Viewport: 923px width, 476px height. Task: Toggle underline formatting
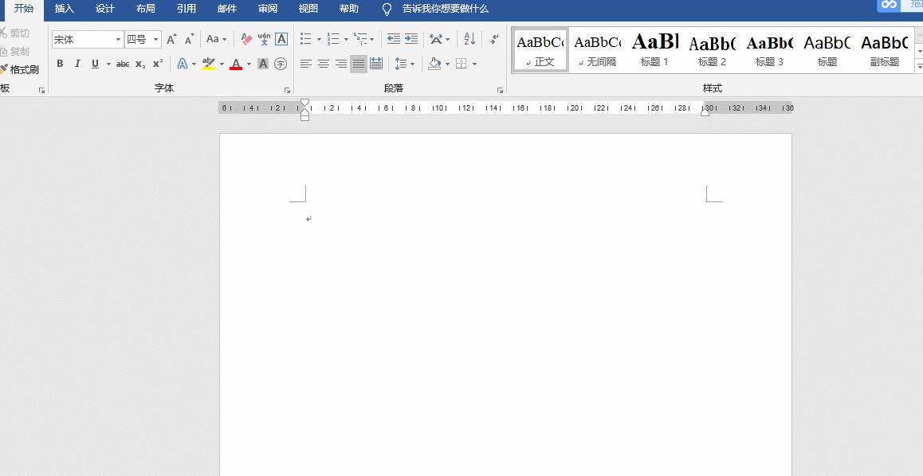(95, 64)
